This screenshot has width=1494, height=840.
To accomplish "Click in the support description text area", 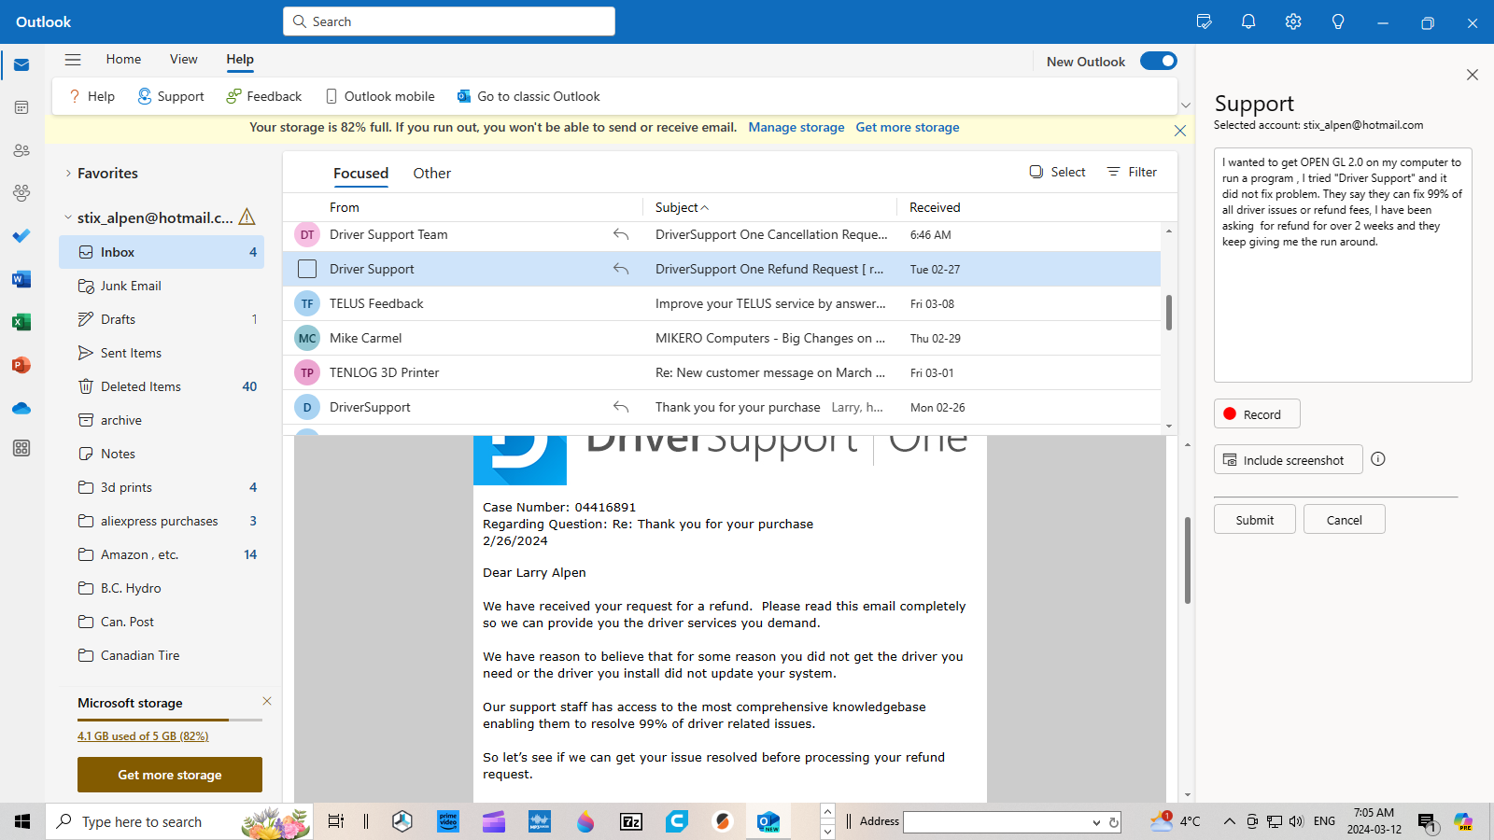I will coord(1343,265).
